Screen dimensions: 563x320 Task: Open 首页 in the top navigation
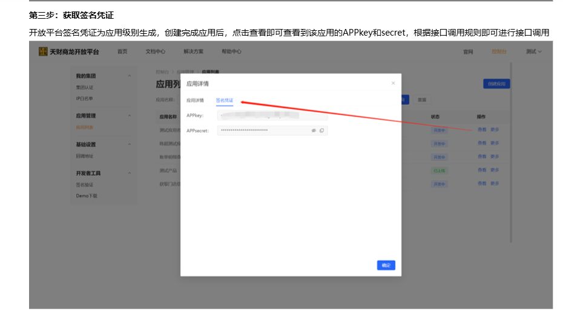(x=122, y=51)
